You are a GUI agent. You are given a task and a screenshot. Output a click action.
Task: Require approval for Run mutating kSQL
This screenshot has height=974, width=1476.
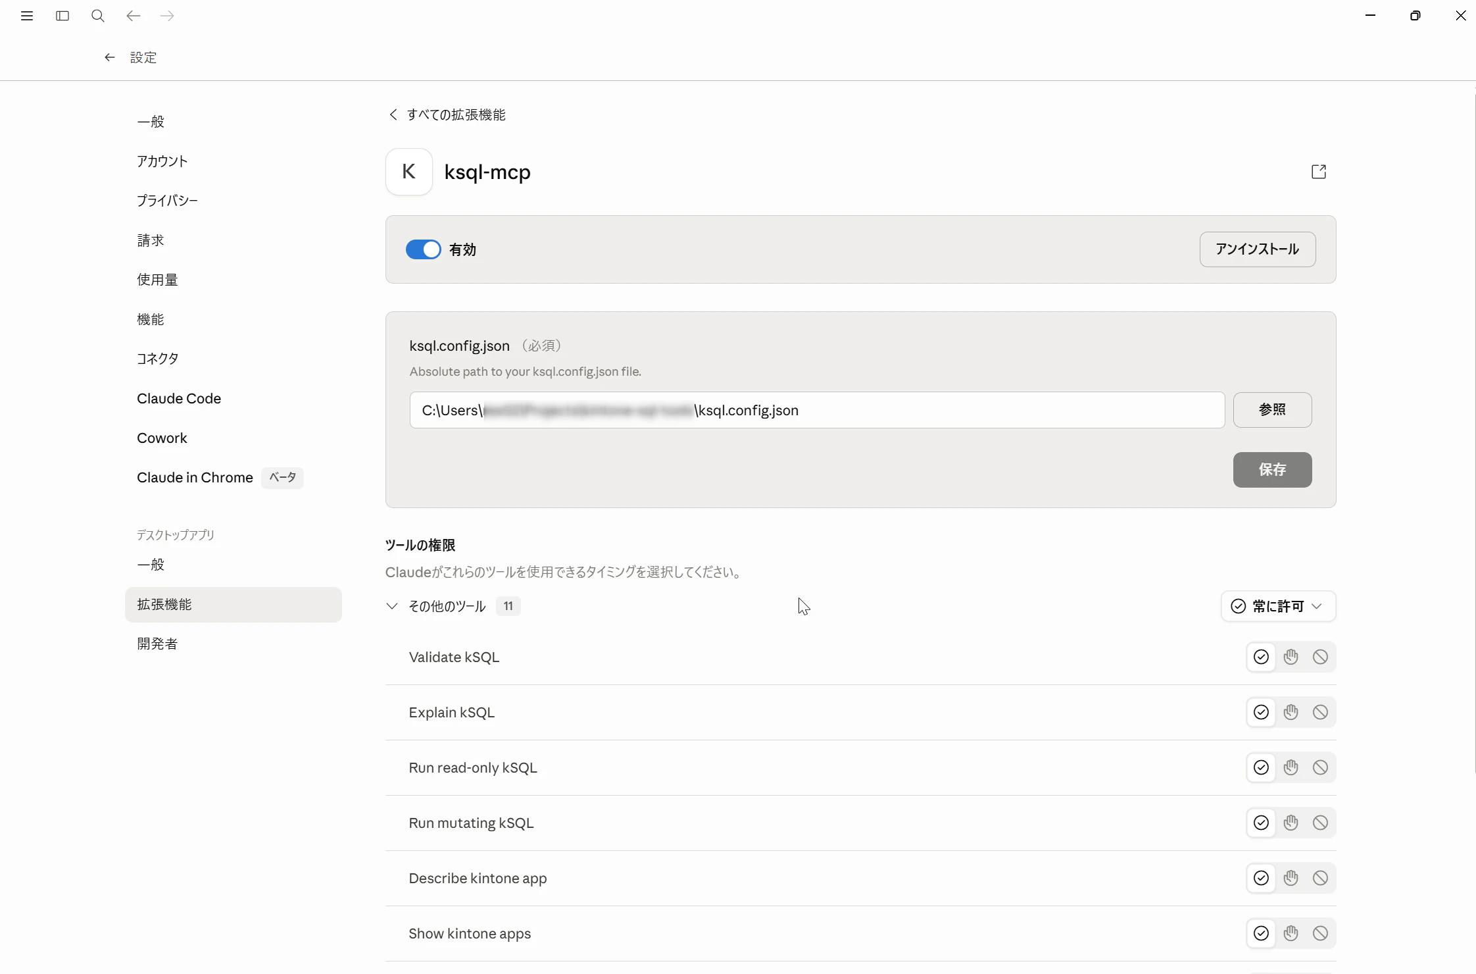pyautogui.click(x=1291, y=823)
